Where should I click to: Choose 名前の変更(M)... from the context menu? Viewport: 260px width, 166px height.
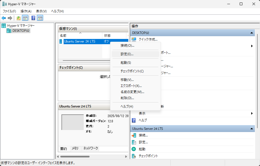[135, 92]
